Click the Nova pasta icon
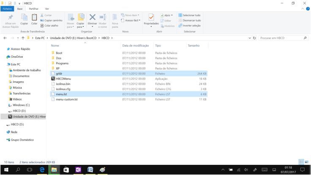The height and width of the screenshot is (175, 311). point(115,20)
